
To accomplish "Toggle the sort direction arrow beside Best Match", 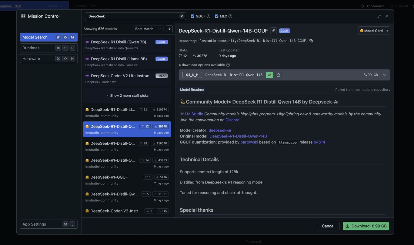I will coord(169,28).
